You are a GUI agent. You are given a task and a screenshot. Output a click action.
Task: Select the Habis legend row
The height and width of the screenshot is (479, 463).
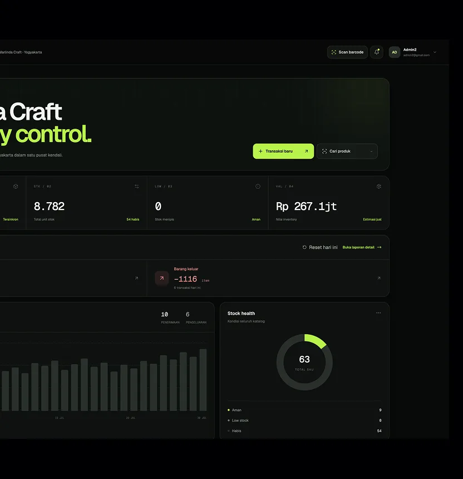(304, 431)
